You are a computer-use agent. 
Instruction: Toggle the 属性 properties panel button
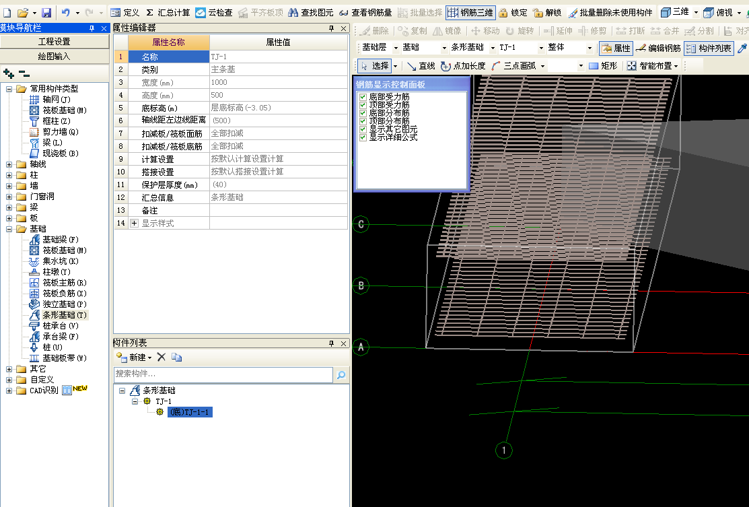coord(616,48)
